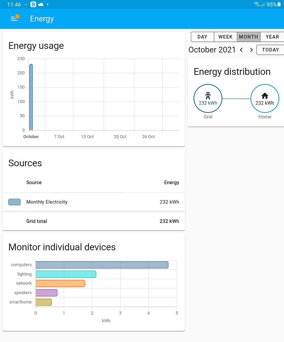
Task: Select the MONTH period tab
Action: pos(248,37)
